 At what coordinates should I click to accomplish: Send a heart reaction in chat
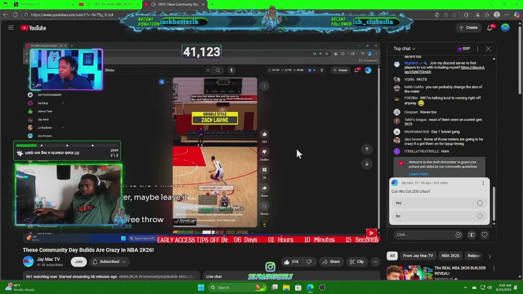pos(485,235)
